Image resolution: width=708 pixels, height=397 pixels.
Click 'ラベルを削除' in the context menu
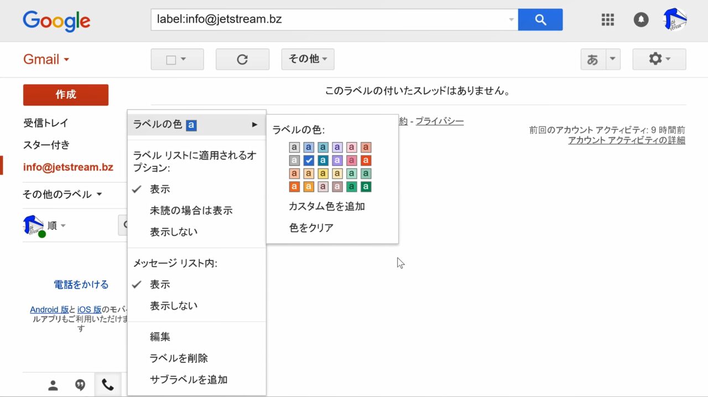(x=179, y=358)
